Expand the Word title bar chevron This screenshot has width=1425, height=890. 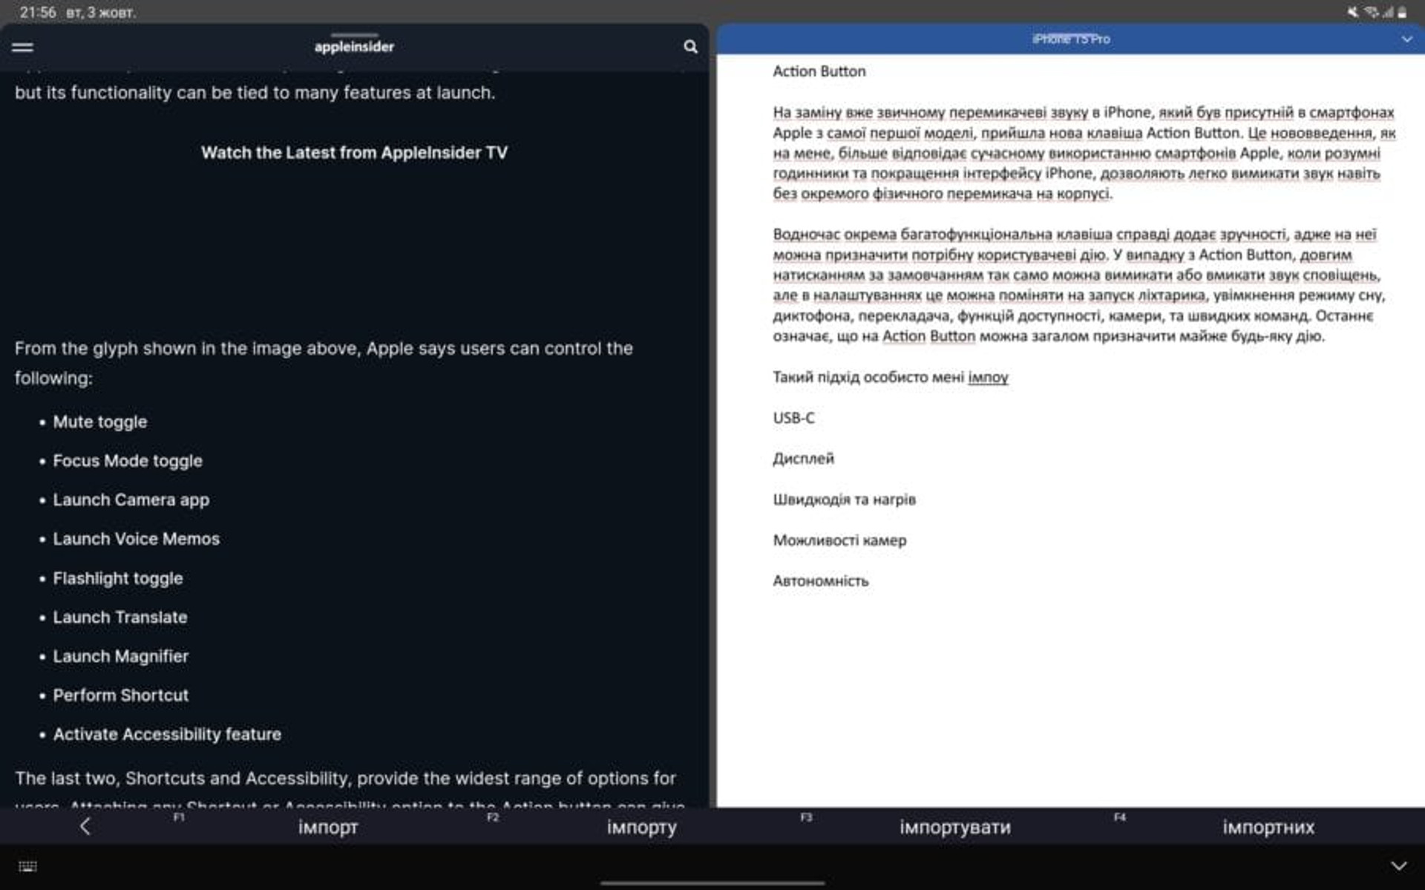click(x=1406, y=39)
